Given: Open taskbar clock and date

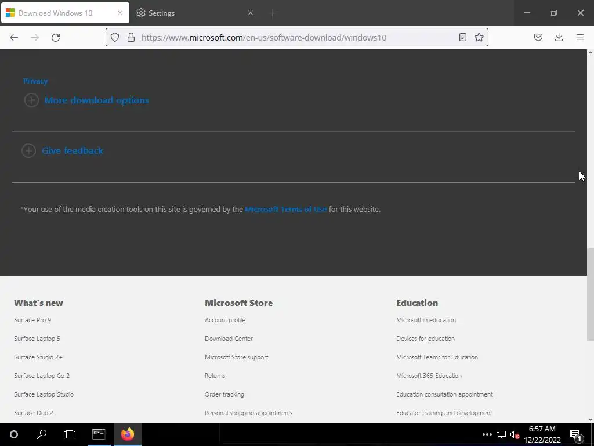Looking at the screenshot, I should point(542,434).
